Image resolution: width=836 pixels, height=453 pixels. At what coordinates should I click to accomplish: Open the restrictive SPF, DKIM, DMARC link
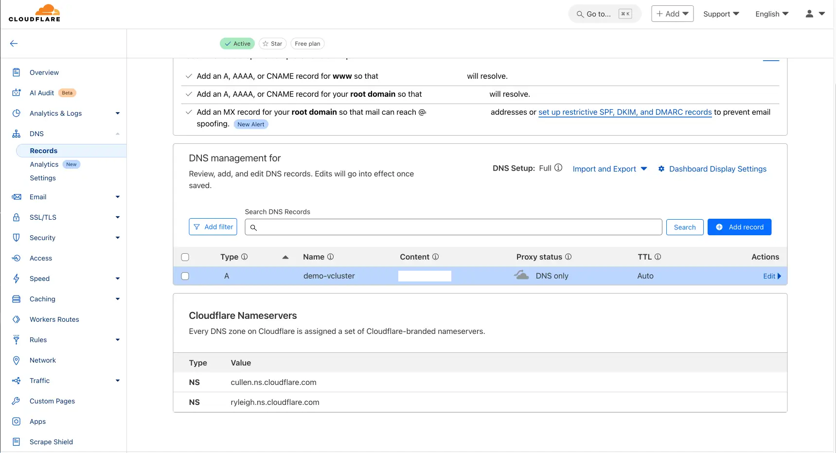click(624, 112)
